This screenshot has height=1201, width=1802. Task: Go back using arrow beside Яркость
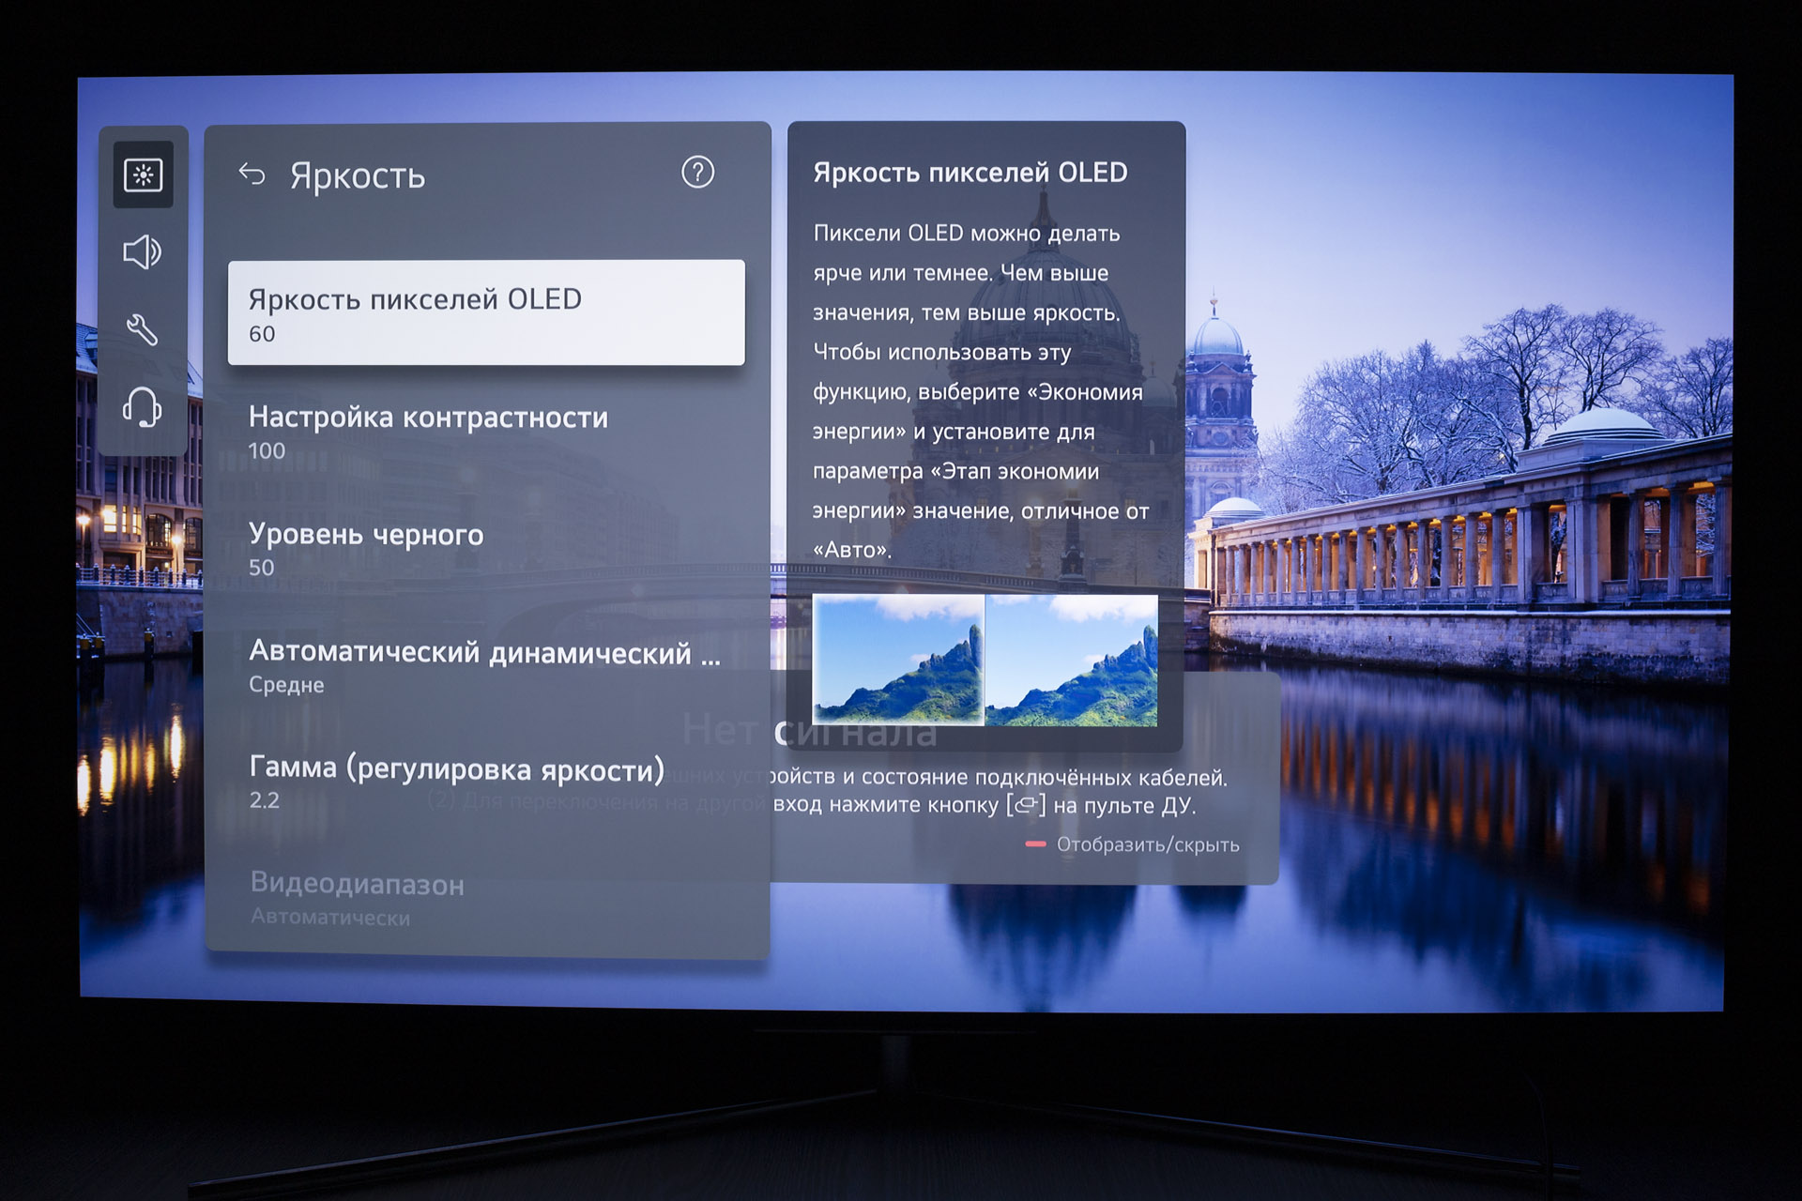(x=252, y=175)
